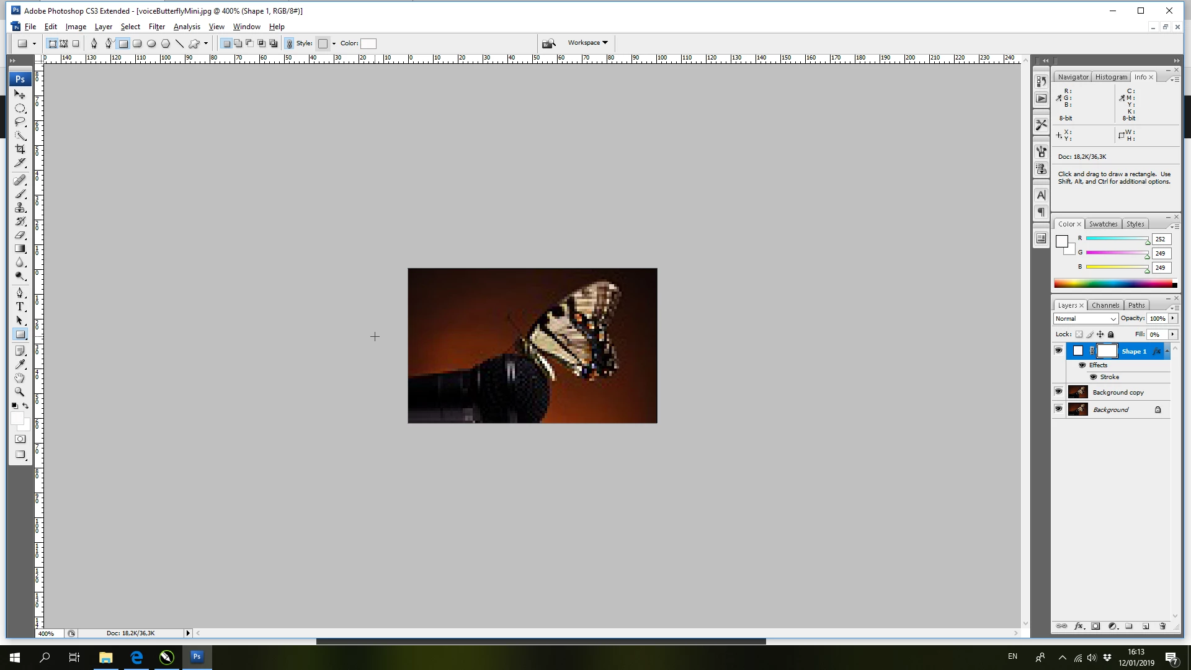This screenshot has width=1191, height=670.
Task: Open Microsoft Edge from the taskbar
Action: pos(136,657)
